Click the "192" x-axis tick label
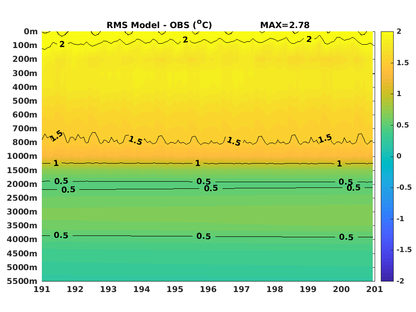This screenshot has height=312, width=416. click(75, 289)
